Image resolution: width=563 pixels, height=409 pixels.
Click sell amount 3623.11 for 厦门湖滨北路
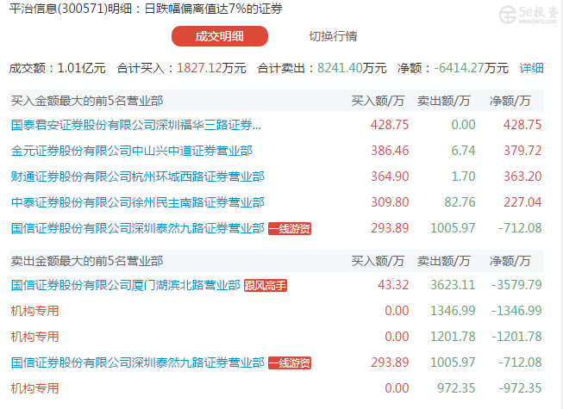(x=453, y=285)
